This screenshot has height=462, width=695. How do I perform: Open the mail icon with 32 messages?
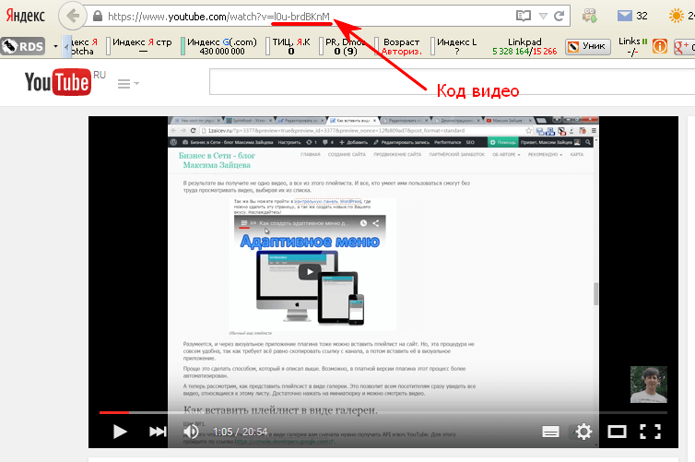pos(625,16)
